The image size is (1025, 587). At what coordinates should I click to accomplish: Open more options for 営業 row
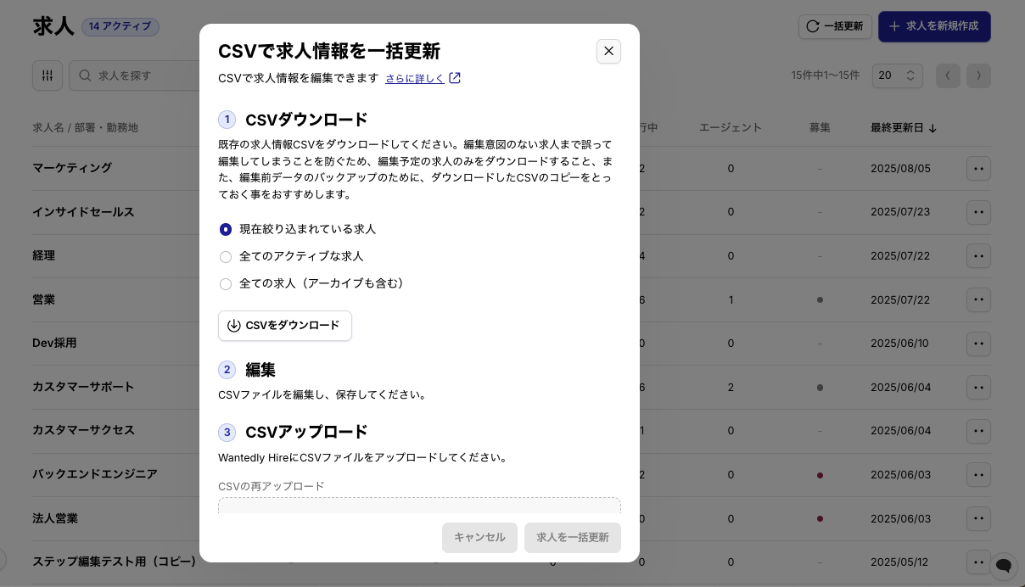(x=978, y=299)
